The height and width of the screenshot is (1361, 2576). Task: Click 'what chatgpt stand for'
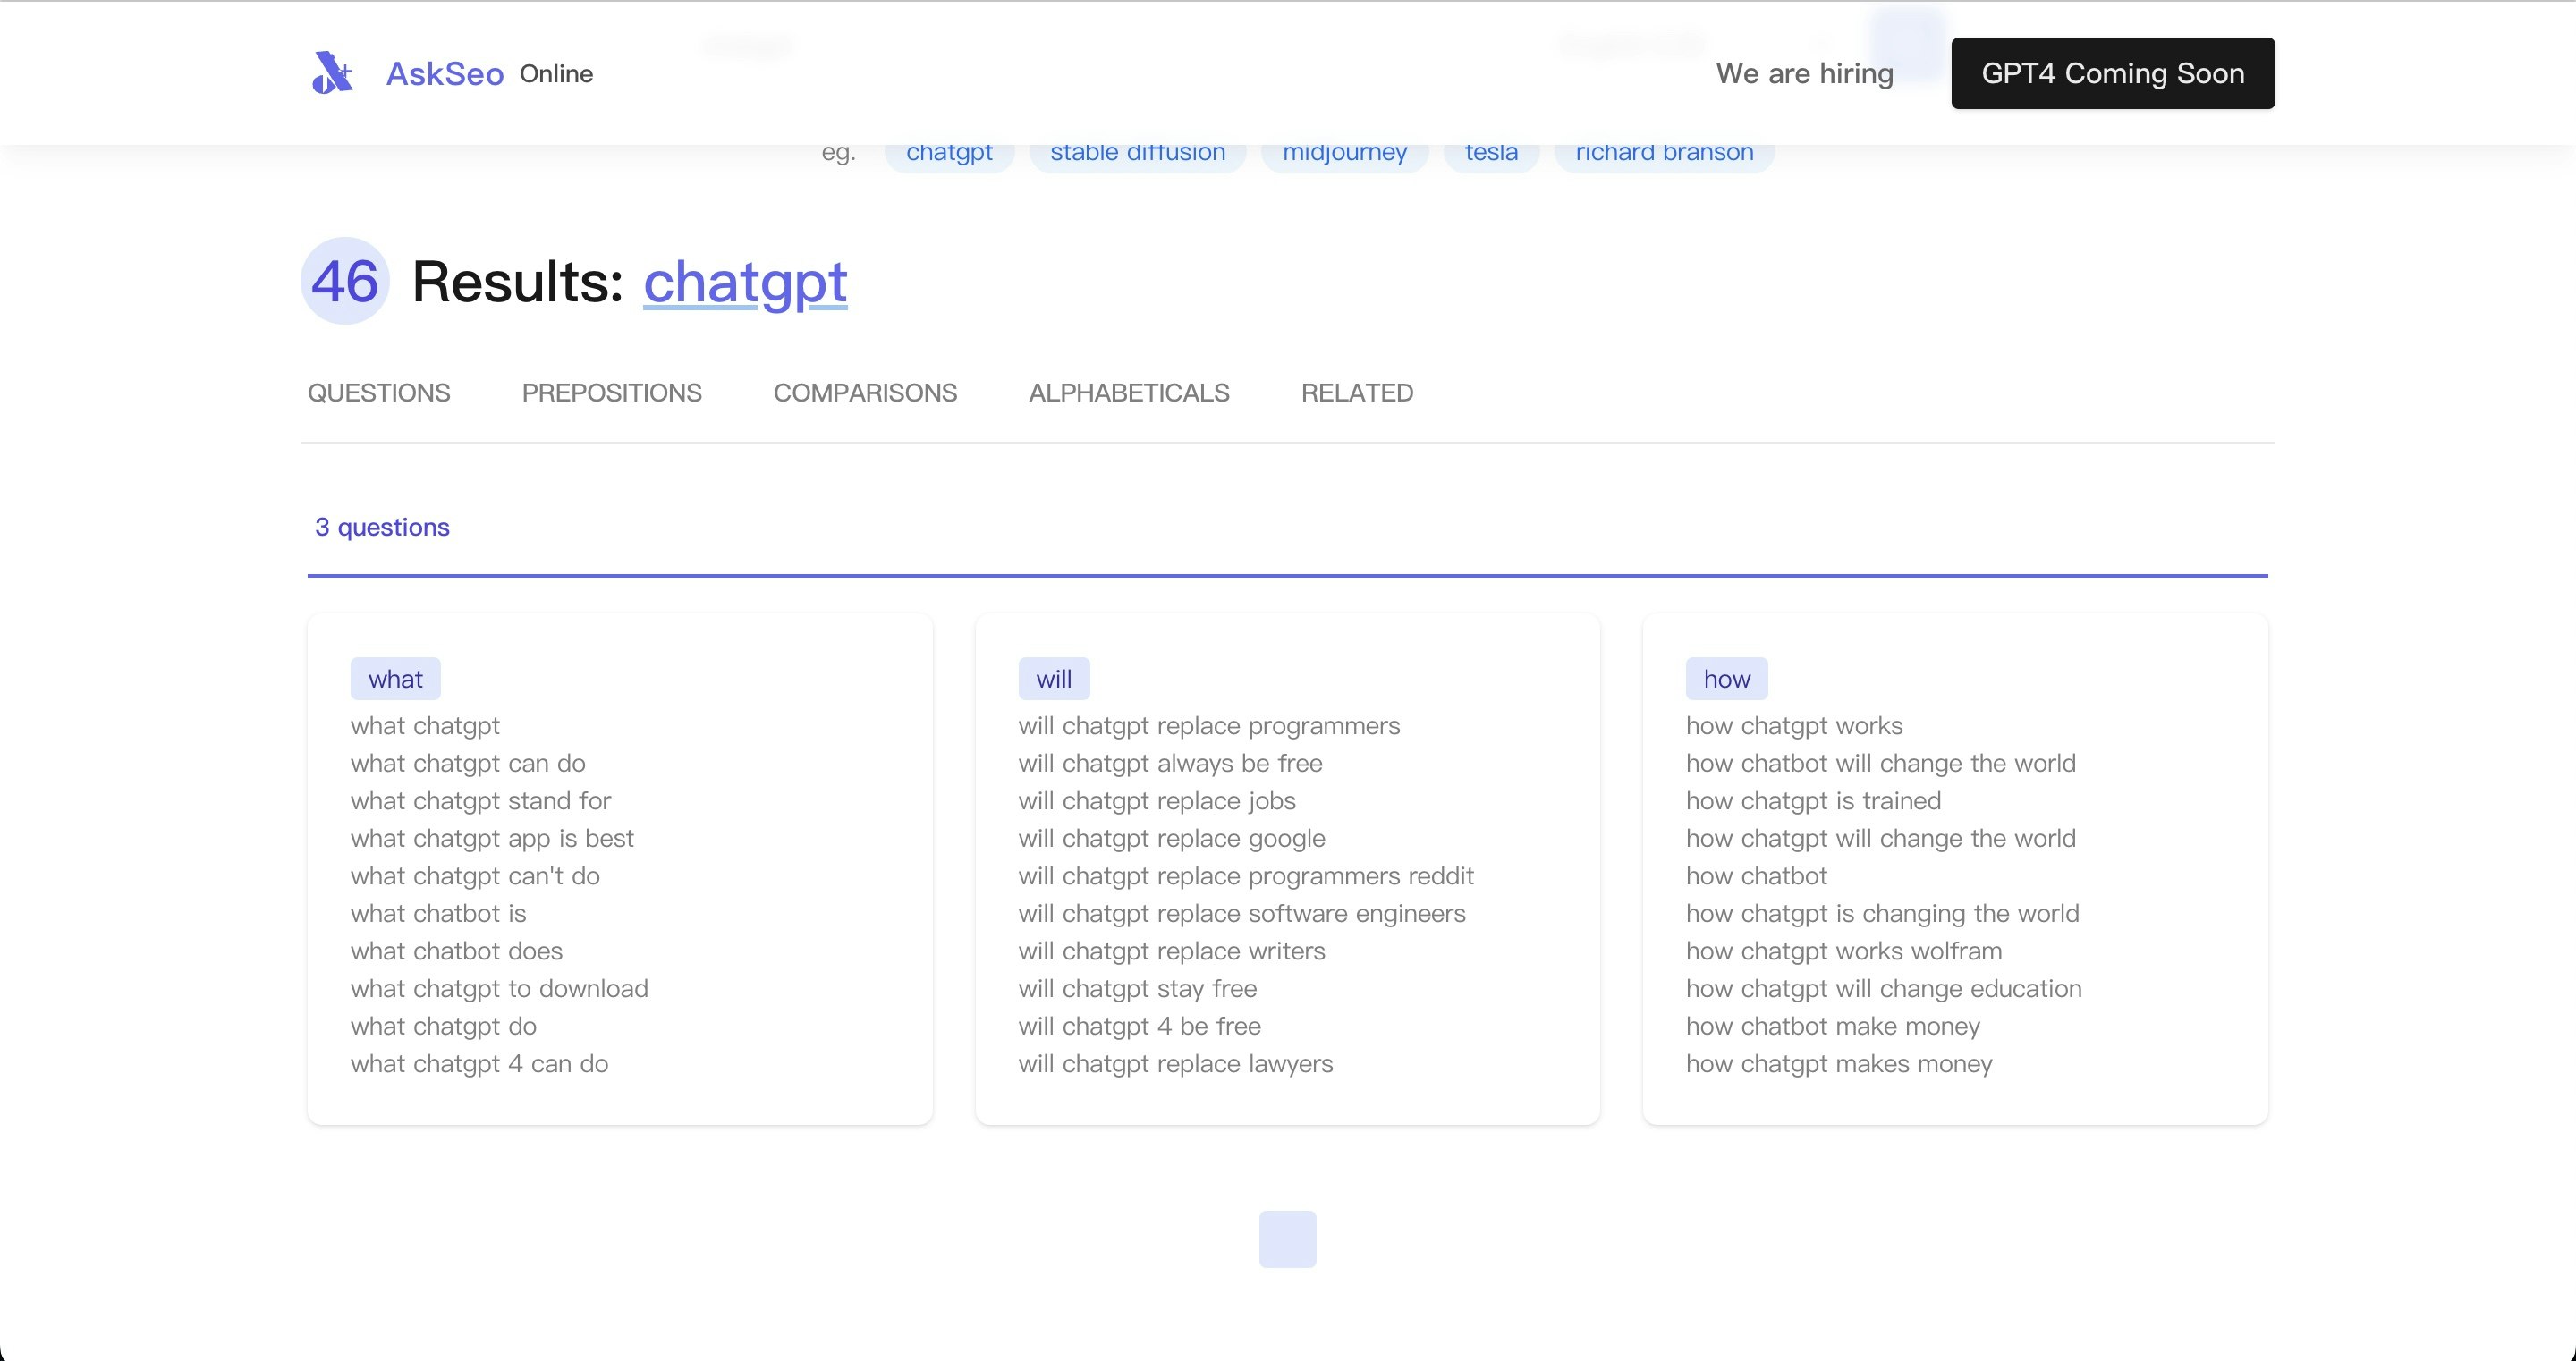480,801
